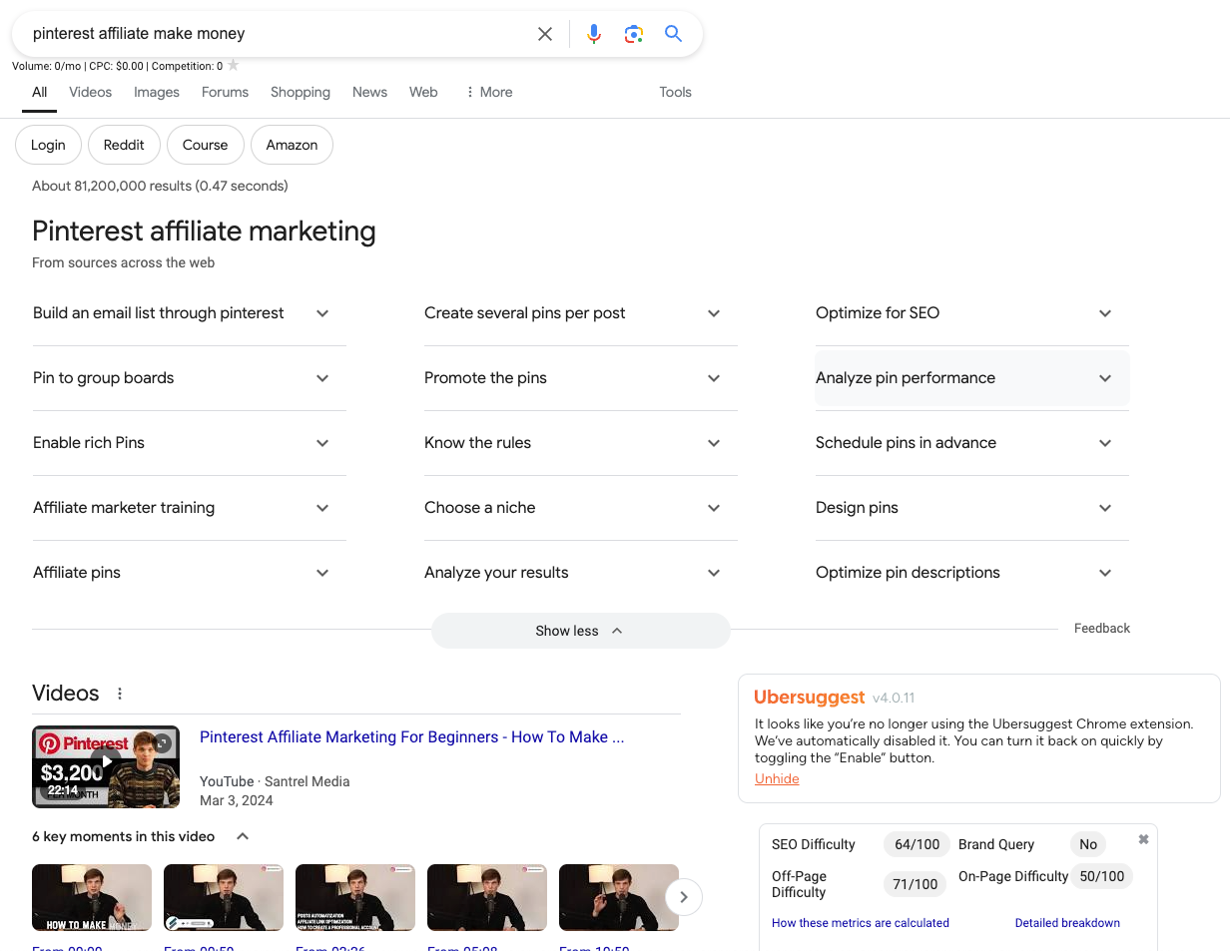Open Pinterest Affiliate Marketing For Beginners video link
Image resolution: width=1230 pixels, height=951 pixels.
411,737
